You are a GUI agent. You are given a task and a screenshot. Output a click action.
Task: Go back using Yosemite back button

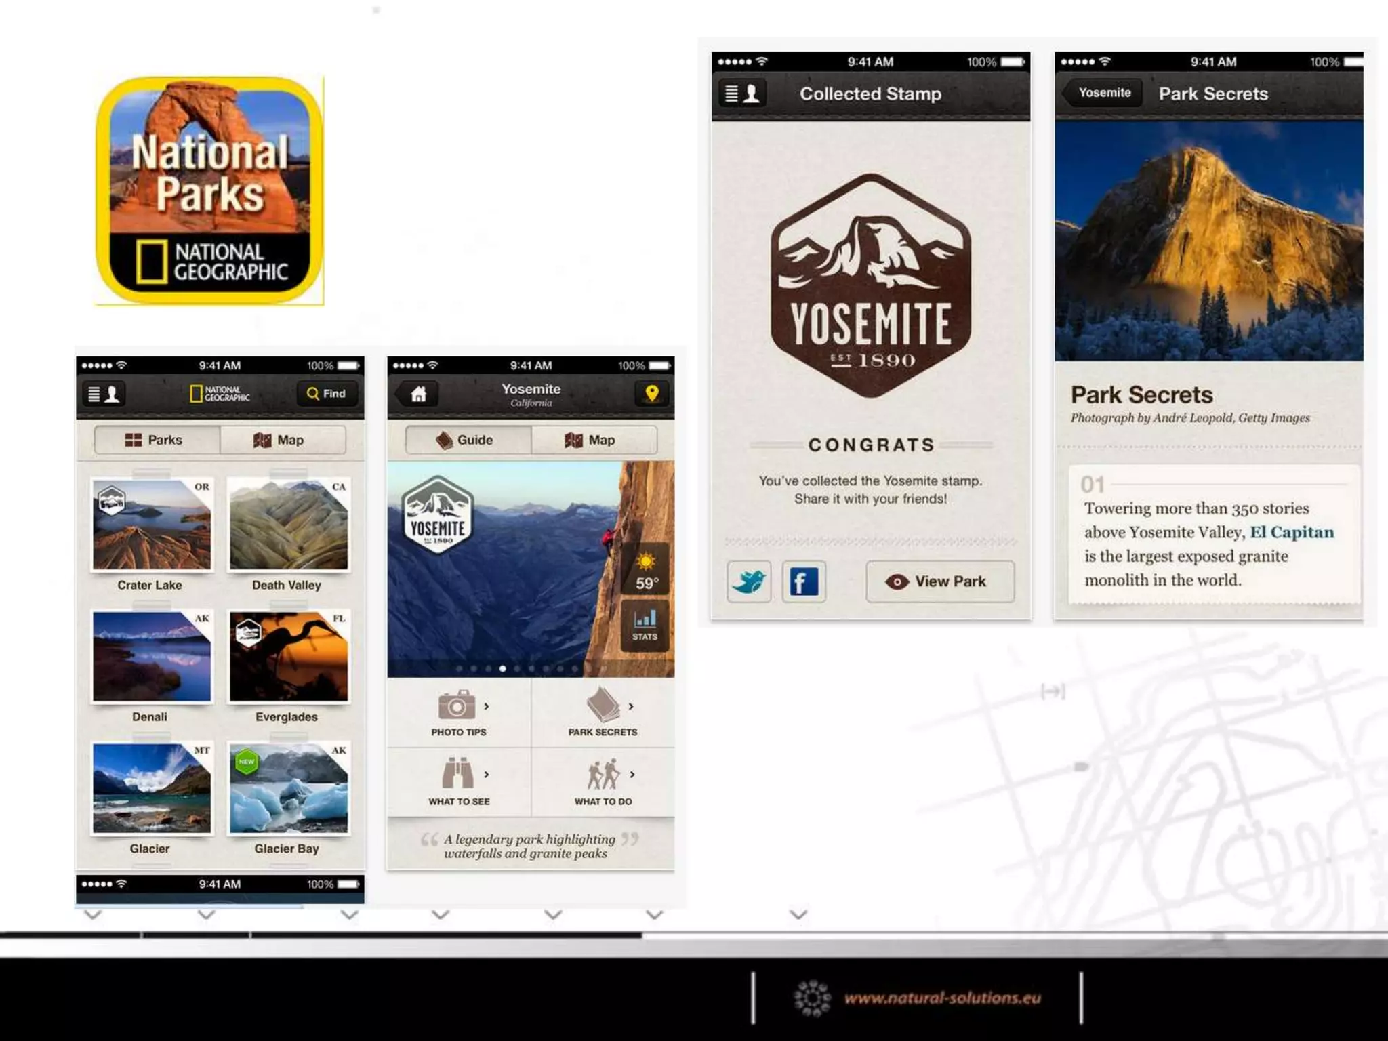coord(1103,93)
